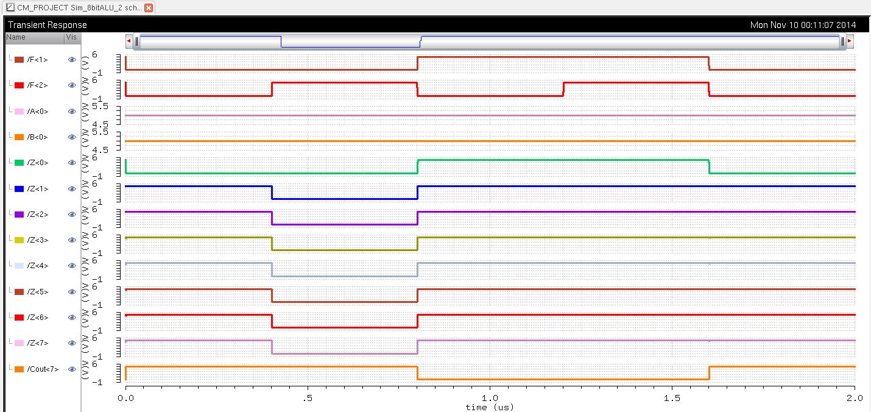This screenshot has width=871, height=412.
Task: Click the Vis column header
Action: [x=71, y=37]
